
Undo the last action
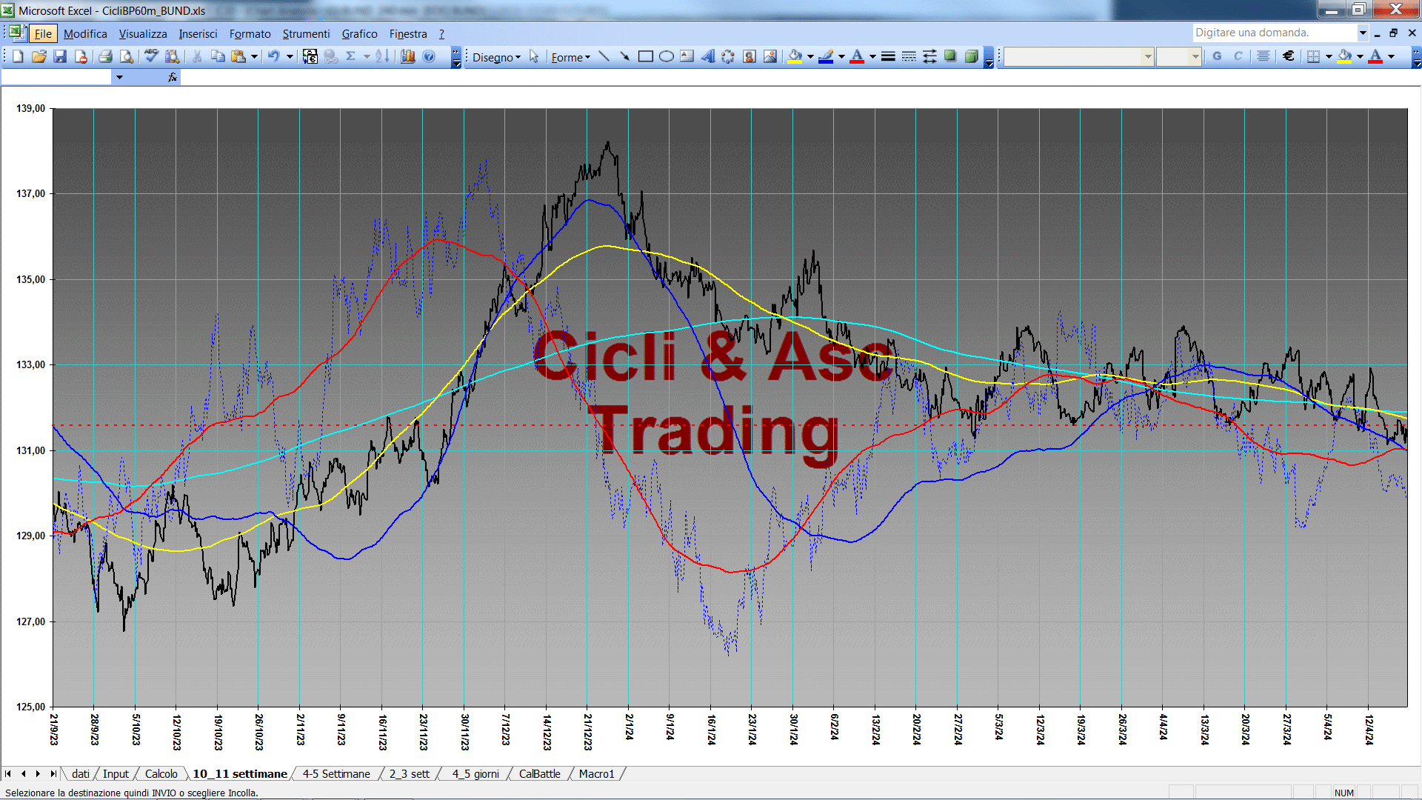[x=274, y=56]
